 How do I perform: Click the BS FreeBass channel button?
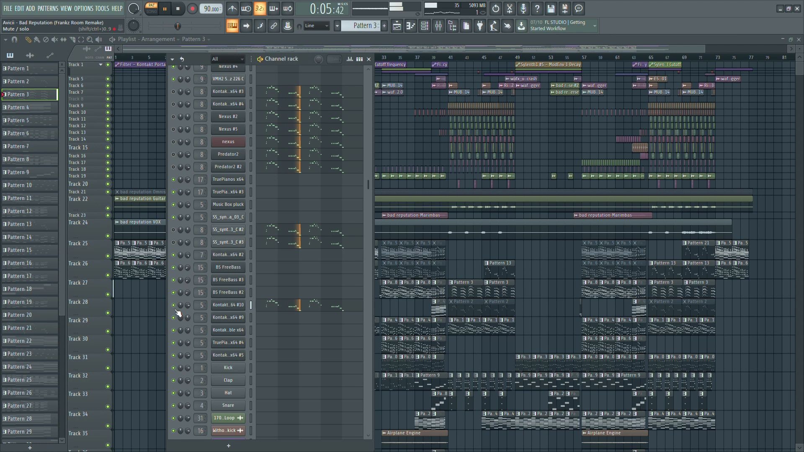point(228,267)
